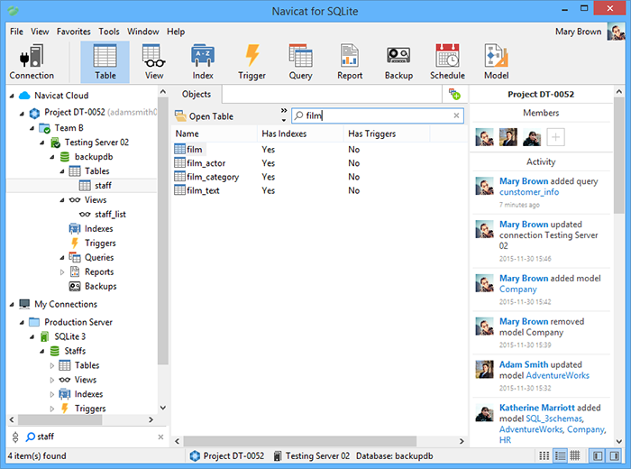Toggle the left navigation pane visibility
The height and width of the screenshot is (469, 631).
point(598,455)
